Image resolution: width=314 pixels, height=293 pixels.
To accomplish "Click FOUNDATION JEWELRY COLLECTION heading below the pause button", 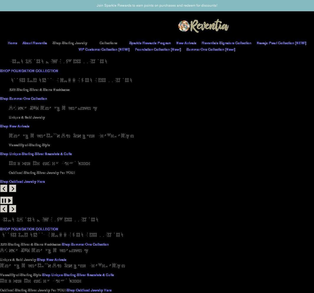I will 49,220.
